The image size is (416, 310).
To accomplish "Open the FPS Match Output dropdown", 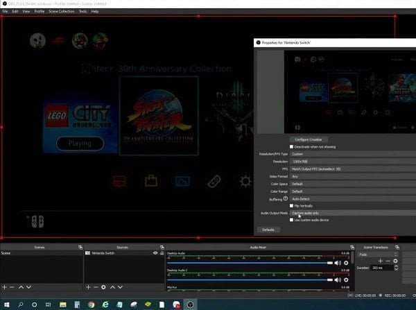I will click(x=353, y=169).
